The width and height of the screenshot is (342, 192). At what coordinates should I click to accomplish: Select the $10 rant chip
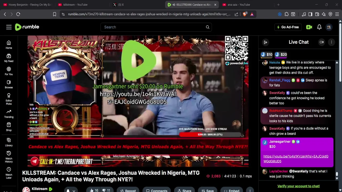pyautogui.click(x=267, y=54)
